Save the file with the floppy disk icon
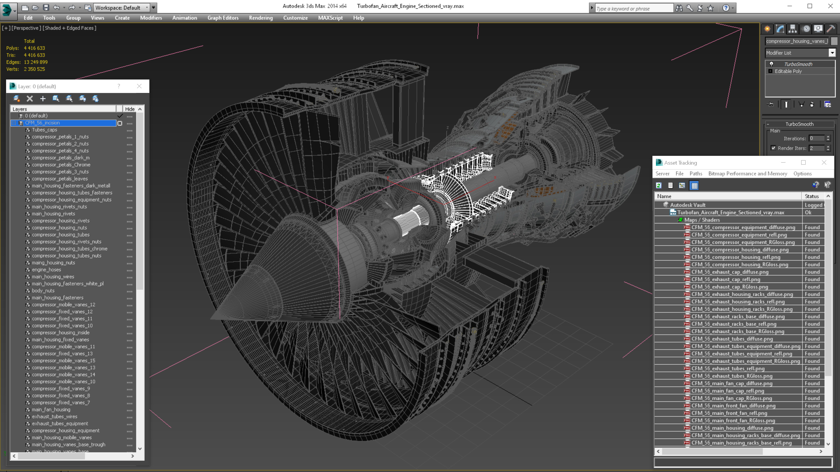This screenshot has width=840, height=472. pos(46,8)
